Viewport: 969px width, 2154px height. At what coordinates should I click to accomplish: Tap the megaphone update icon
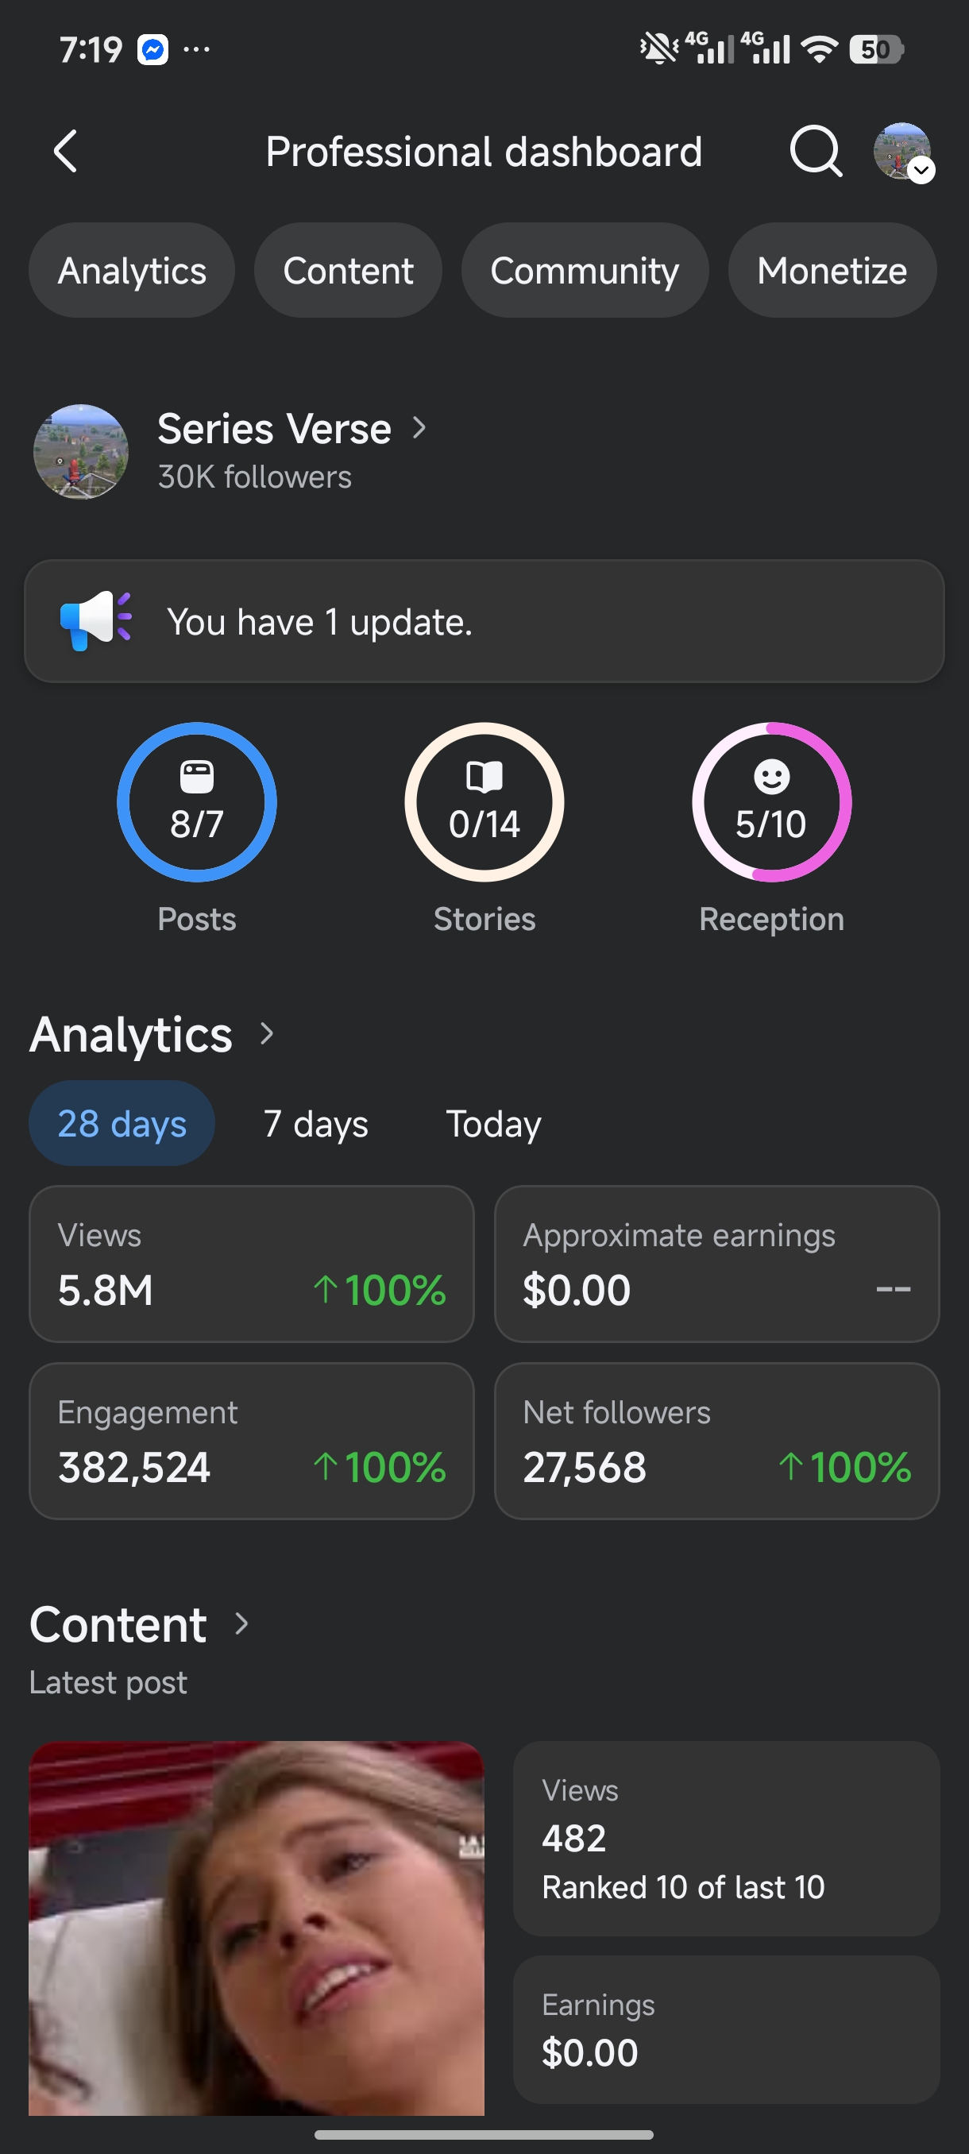[x=96, y=620]
